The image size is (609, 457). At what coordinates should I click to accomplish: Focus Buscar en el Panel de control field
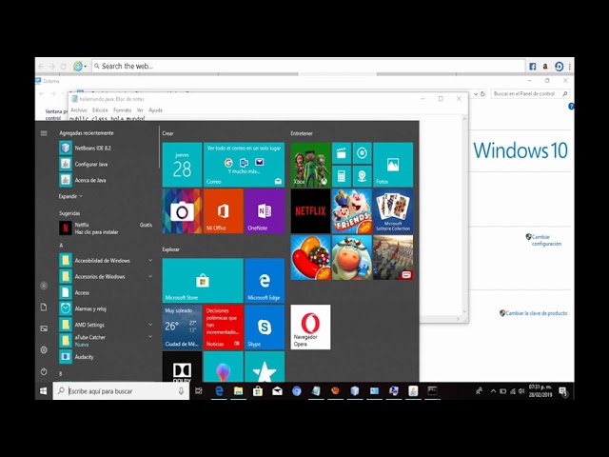pyautogui.click(x=530, y=93)
